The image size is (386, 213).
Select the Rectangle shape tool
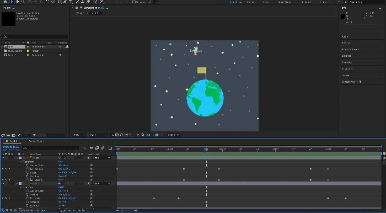60,2
